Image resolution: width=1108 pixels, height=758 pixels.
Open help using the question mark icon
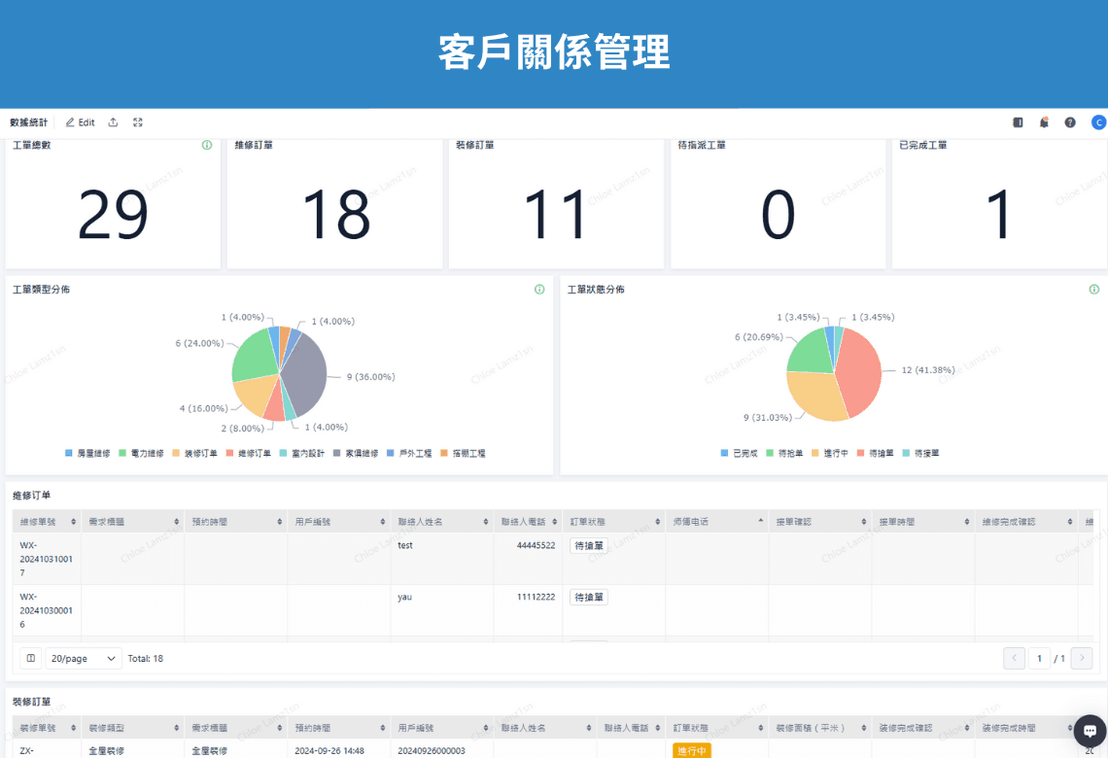coord(1070,121)
